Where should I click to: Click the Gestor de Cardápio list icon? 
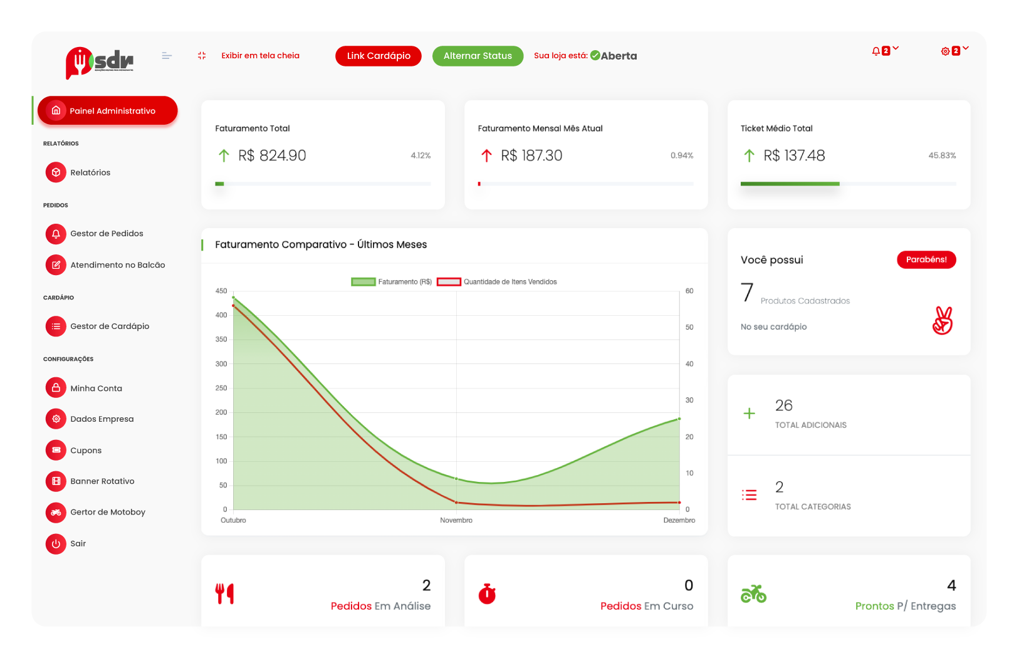tap(56, 326)
